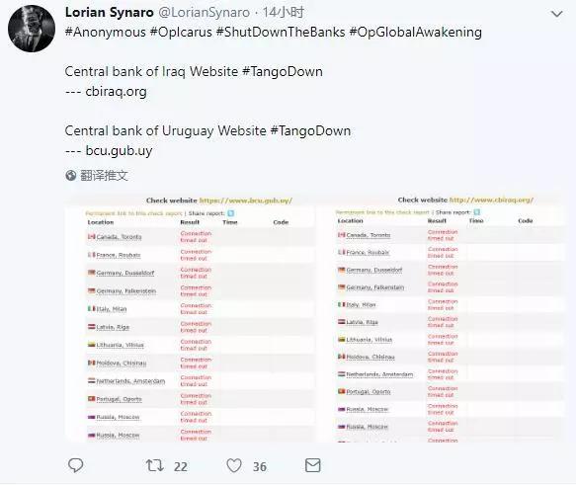
Task: Expand tweet options chevron menu
Action: [x=557, y=14]
